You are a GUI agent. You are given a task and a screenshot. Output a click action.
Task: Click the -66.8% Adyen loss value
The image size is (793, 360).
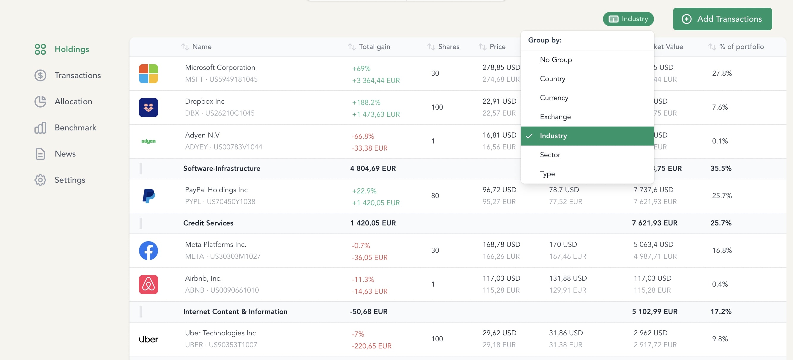[x=363, y=136]
